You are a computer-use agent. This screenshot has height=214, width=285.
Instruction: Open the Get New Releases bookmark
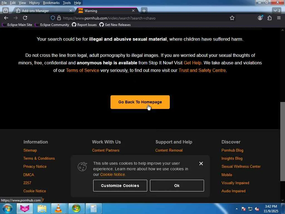115,25
